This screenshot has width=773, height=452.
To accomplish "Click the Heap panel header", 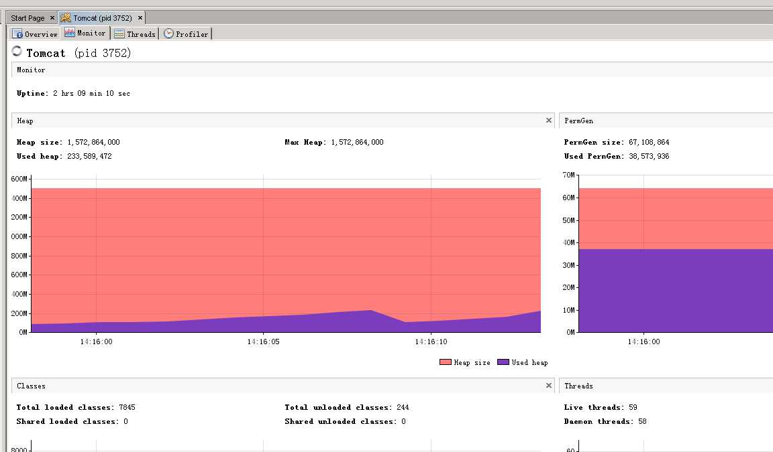I will [x=283, y=121].
